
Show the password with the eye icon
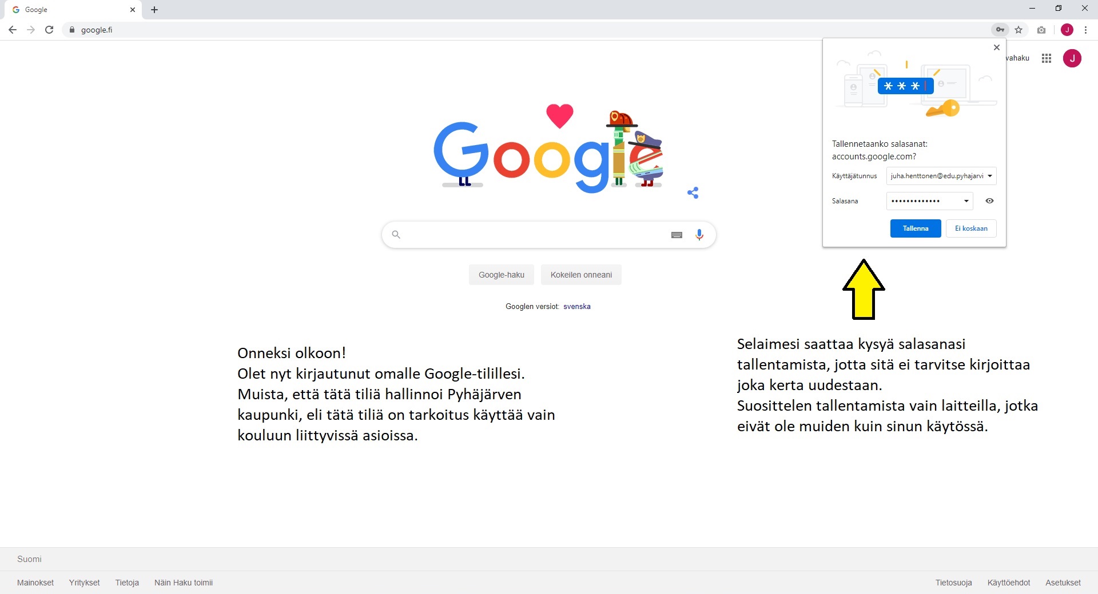[989, 201]
